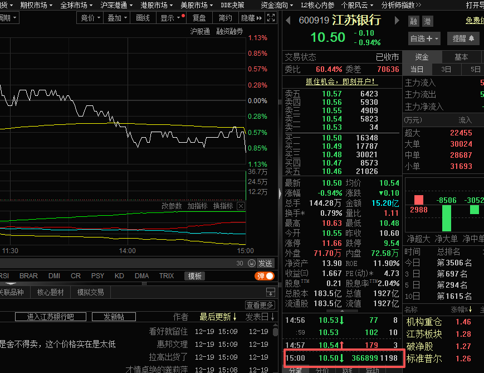Viewport: 484px width, 373px height.
Task: Switch to the 资金 tab
Action: (422, 57)
